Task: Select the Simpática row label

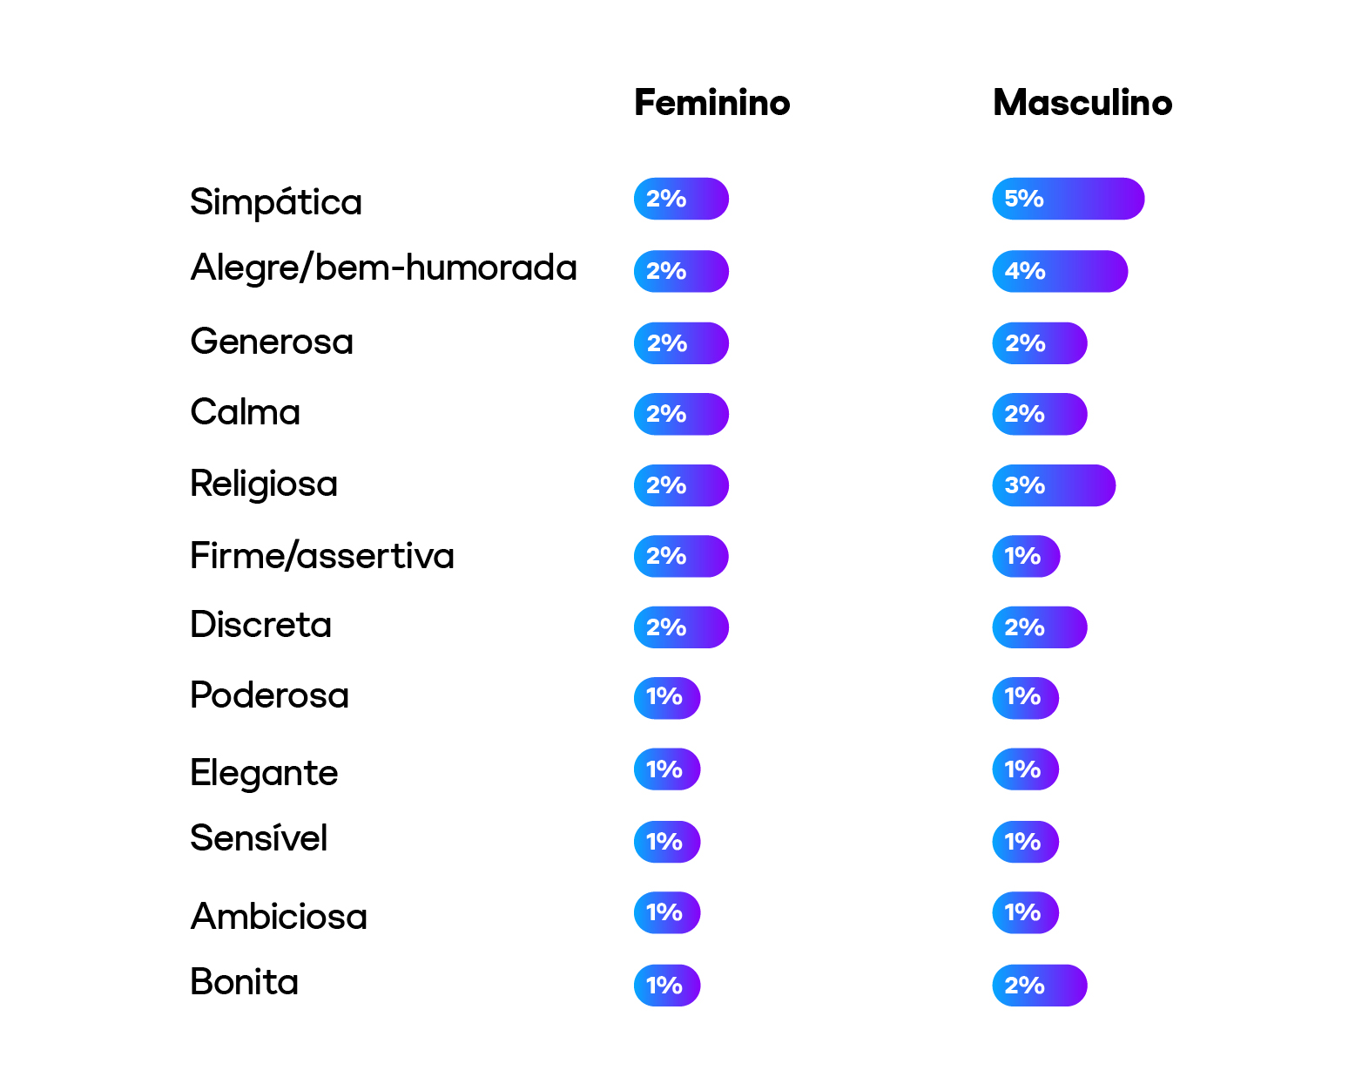Action: pyautogui.click(x=275, y=202)
